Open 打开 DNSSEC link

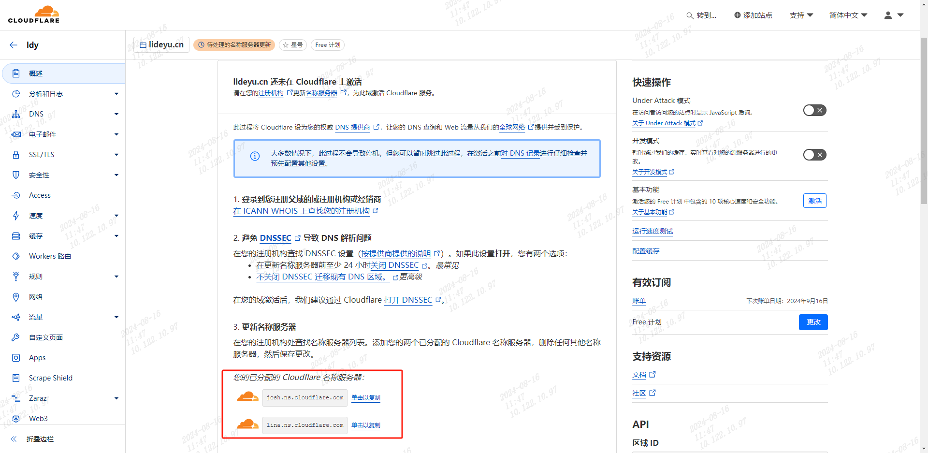pos(412,300)
